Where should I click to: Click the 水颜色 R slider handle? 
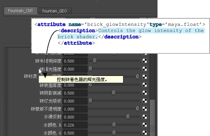pyautogui.click(x=114, y=125)
